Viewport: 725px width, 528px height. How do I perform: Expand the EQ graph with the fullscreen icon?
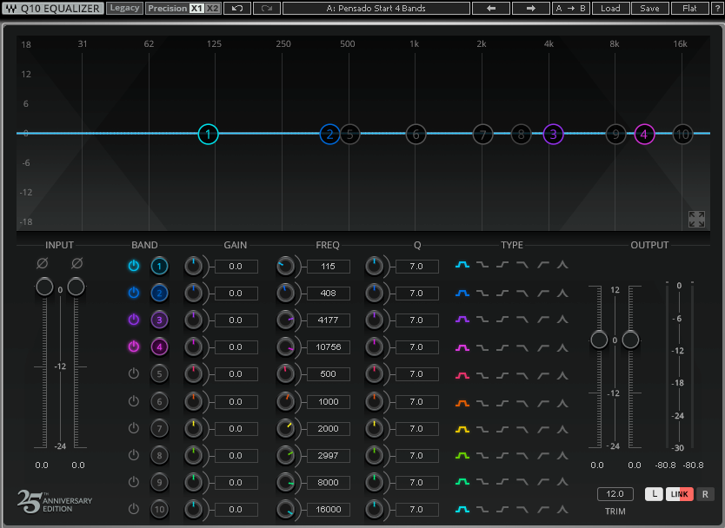(696, 220)
